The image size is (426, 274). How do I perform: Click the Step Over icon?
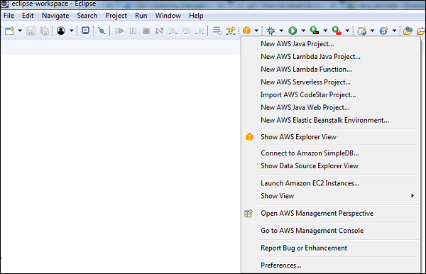(x=186, y=31)
